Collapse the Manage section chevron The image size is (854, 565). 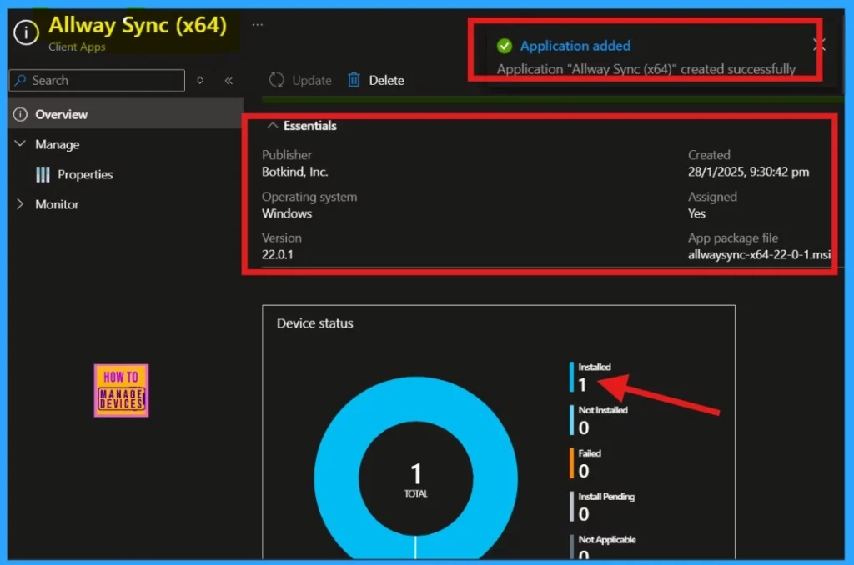[x=20, y=143]
